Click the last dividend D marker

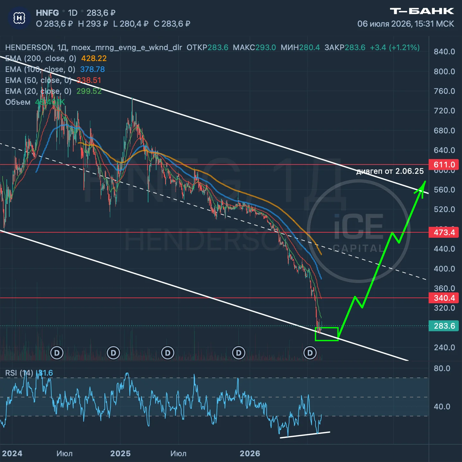coord(310,353)
